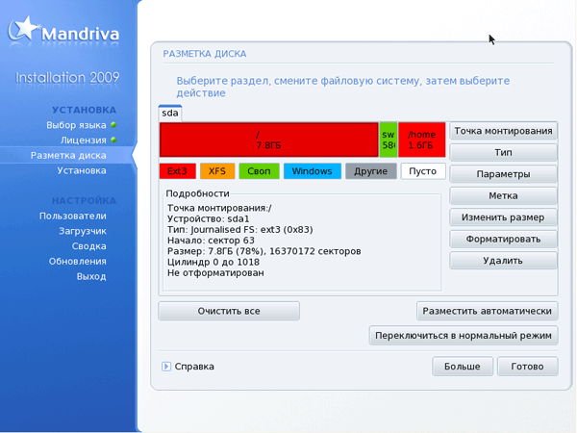Screen dimensions: 577x433
Task: Click the Больше button
Action: pos(463,367)
